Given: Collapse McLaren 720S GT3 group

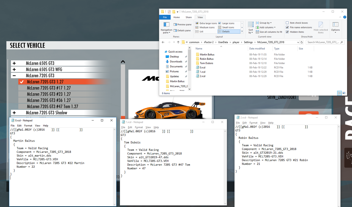Looking at the screenshot, I should point(14,76).
